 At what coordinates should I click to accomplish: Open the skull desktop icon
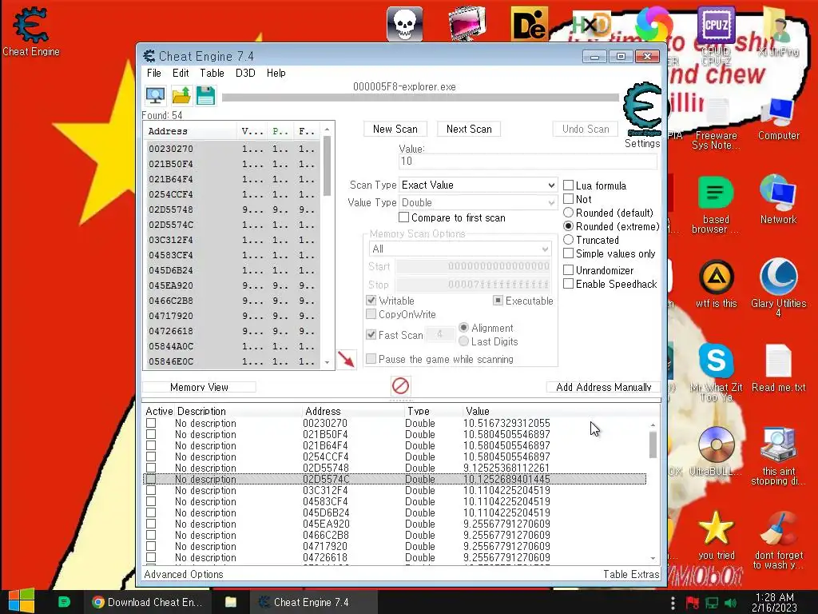point(404,24)
